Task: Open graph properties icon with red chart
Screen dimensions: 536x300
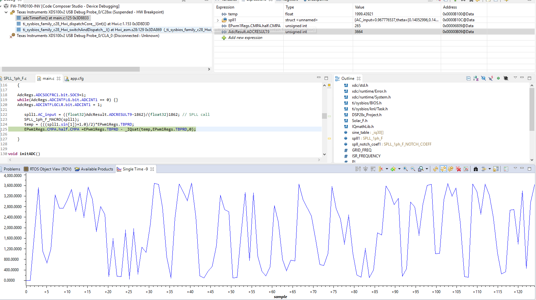Action: point(466,169)
